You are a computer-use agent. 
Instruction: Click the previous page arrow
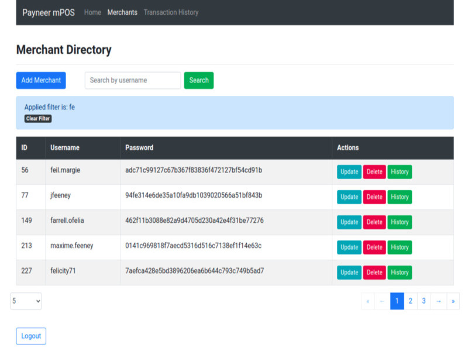[382, 301]
